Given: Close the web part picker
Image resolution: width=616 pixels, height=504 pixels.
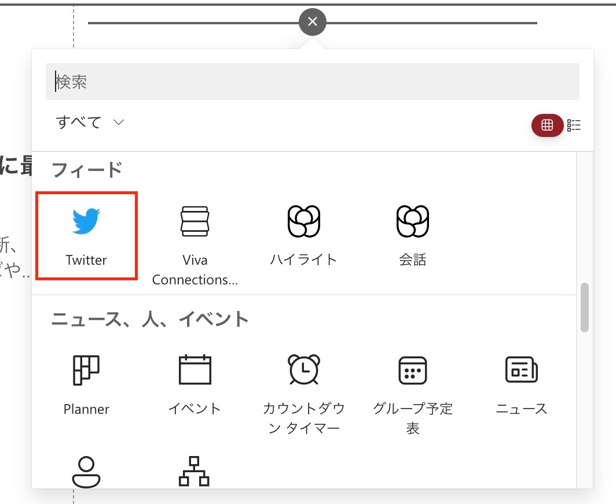Looking at the screenshot, I should pyautogui.click(x=312, y=21).
